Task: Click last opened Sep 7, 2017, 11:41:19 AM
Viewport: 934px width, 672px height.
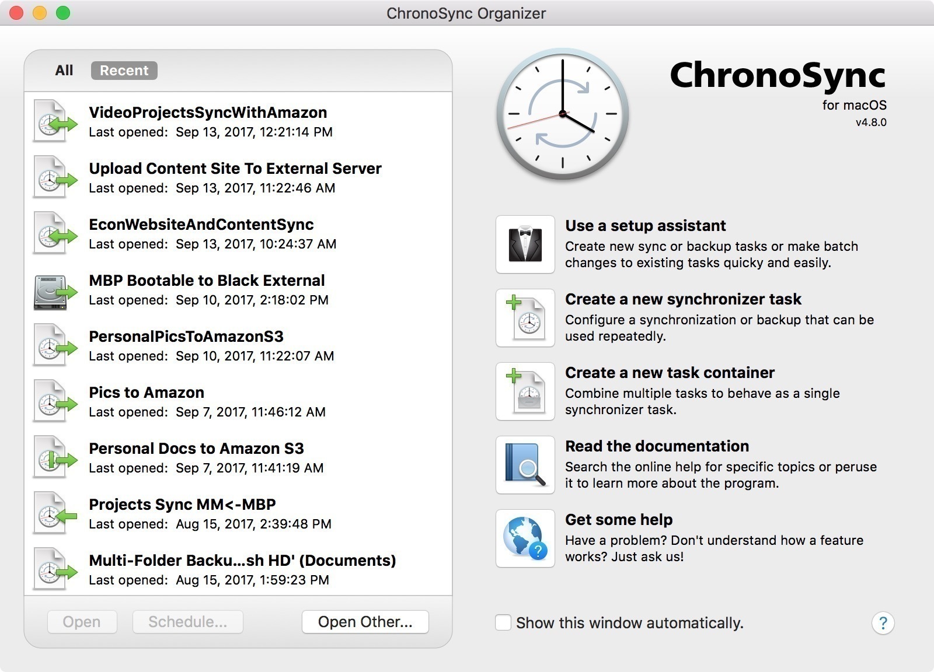Action: [206, 468]
